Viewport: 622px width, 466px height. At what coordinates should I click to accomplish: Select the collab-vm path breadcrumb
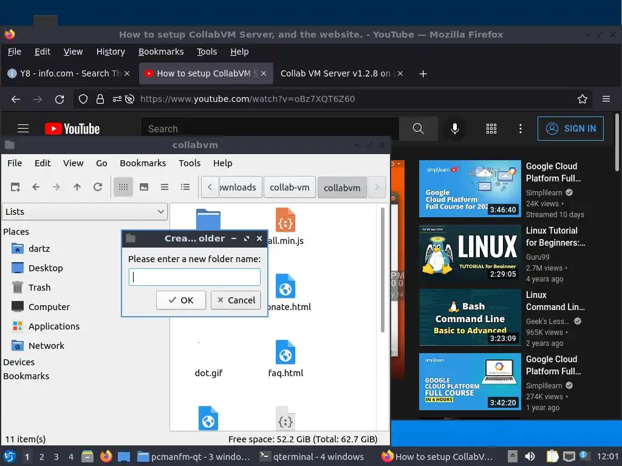coord(290,187)
